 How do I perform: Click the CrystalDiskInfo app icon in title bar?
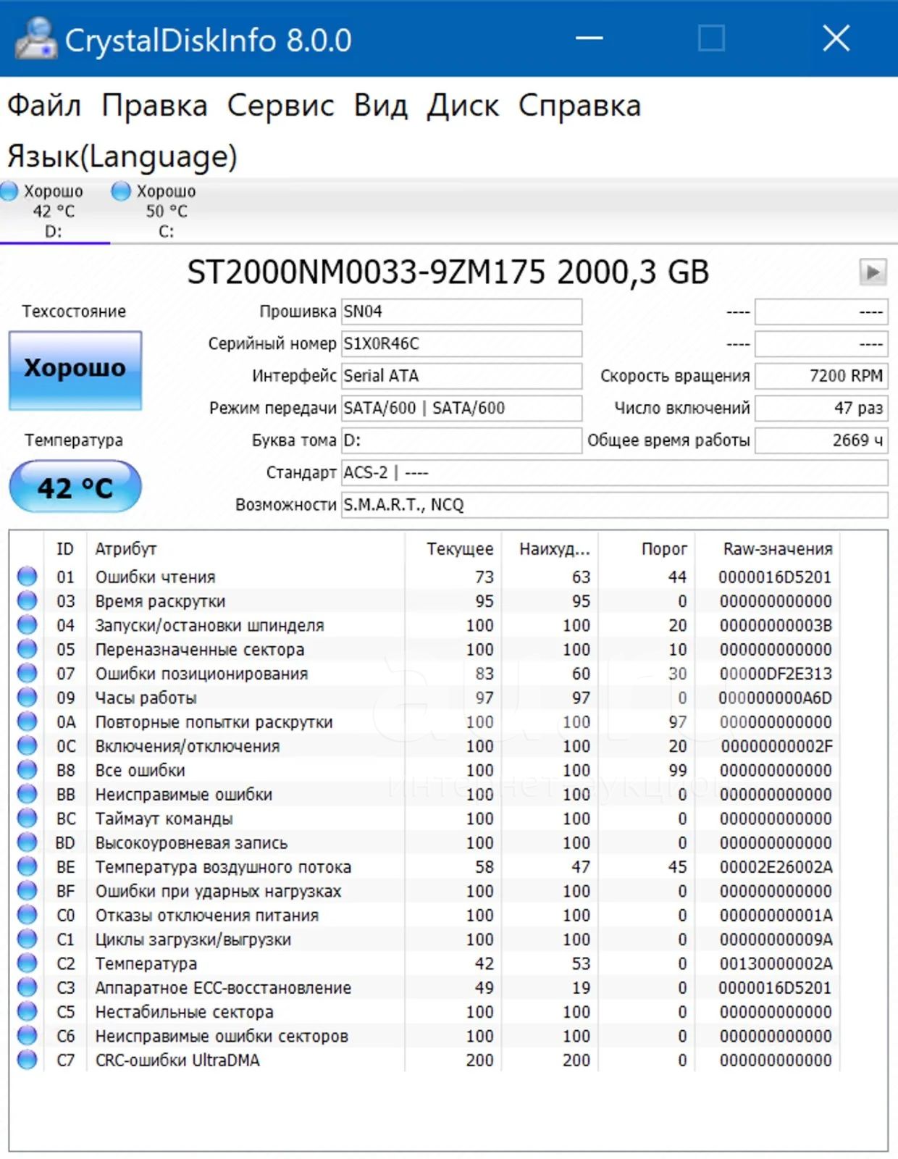(36, 38)
